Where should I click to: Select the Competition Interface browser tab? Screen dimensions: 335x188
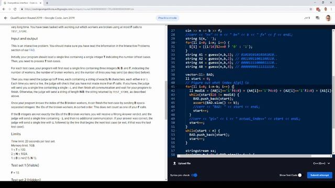[22, 3]
